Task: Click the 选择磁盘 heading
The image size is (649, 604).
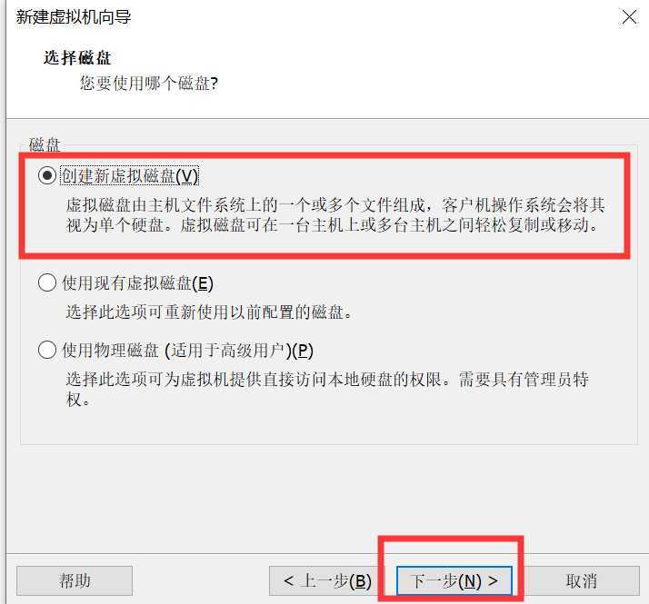Action: (x=77, y=58)
